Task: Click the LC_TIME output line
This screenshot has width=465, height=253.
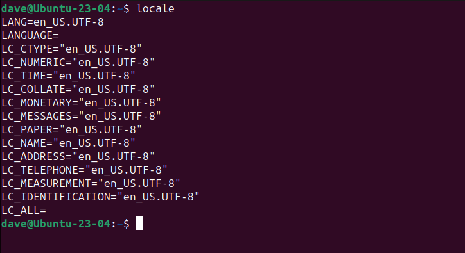Action: (69, 76)
